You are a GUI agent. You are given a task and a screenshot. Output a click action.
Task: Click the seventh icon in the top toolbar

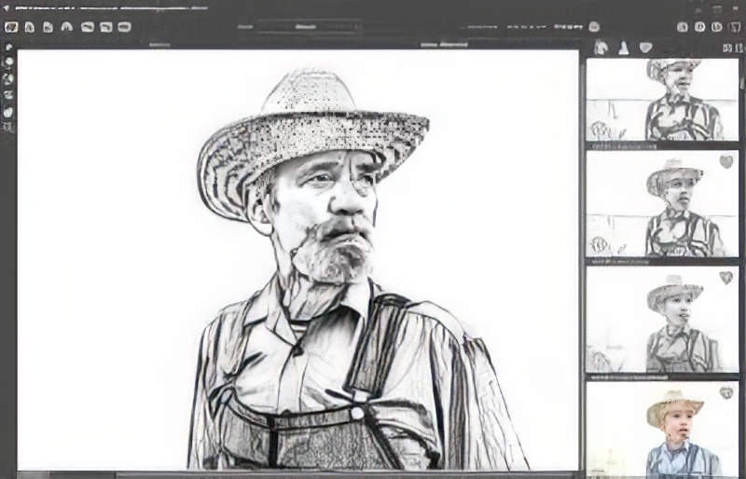pos(124,27)
